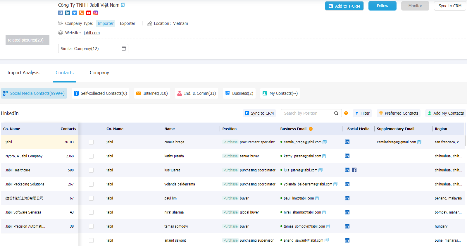The image size is (467, 246).
Task: Click the help icon next to Business Email header
Action: tap(311, 129)
